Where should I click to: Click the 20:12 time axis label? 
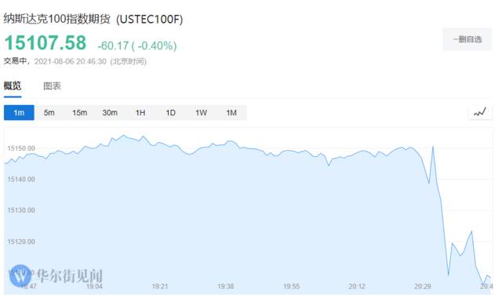pos(357,286)
